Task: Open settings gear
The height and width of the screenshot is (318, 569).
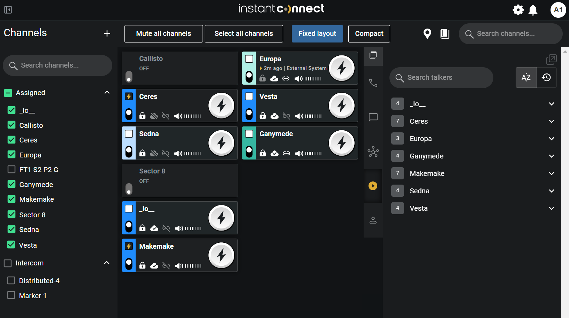Action: (518, 10)
